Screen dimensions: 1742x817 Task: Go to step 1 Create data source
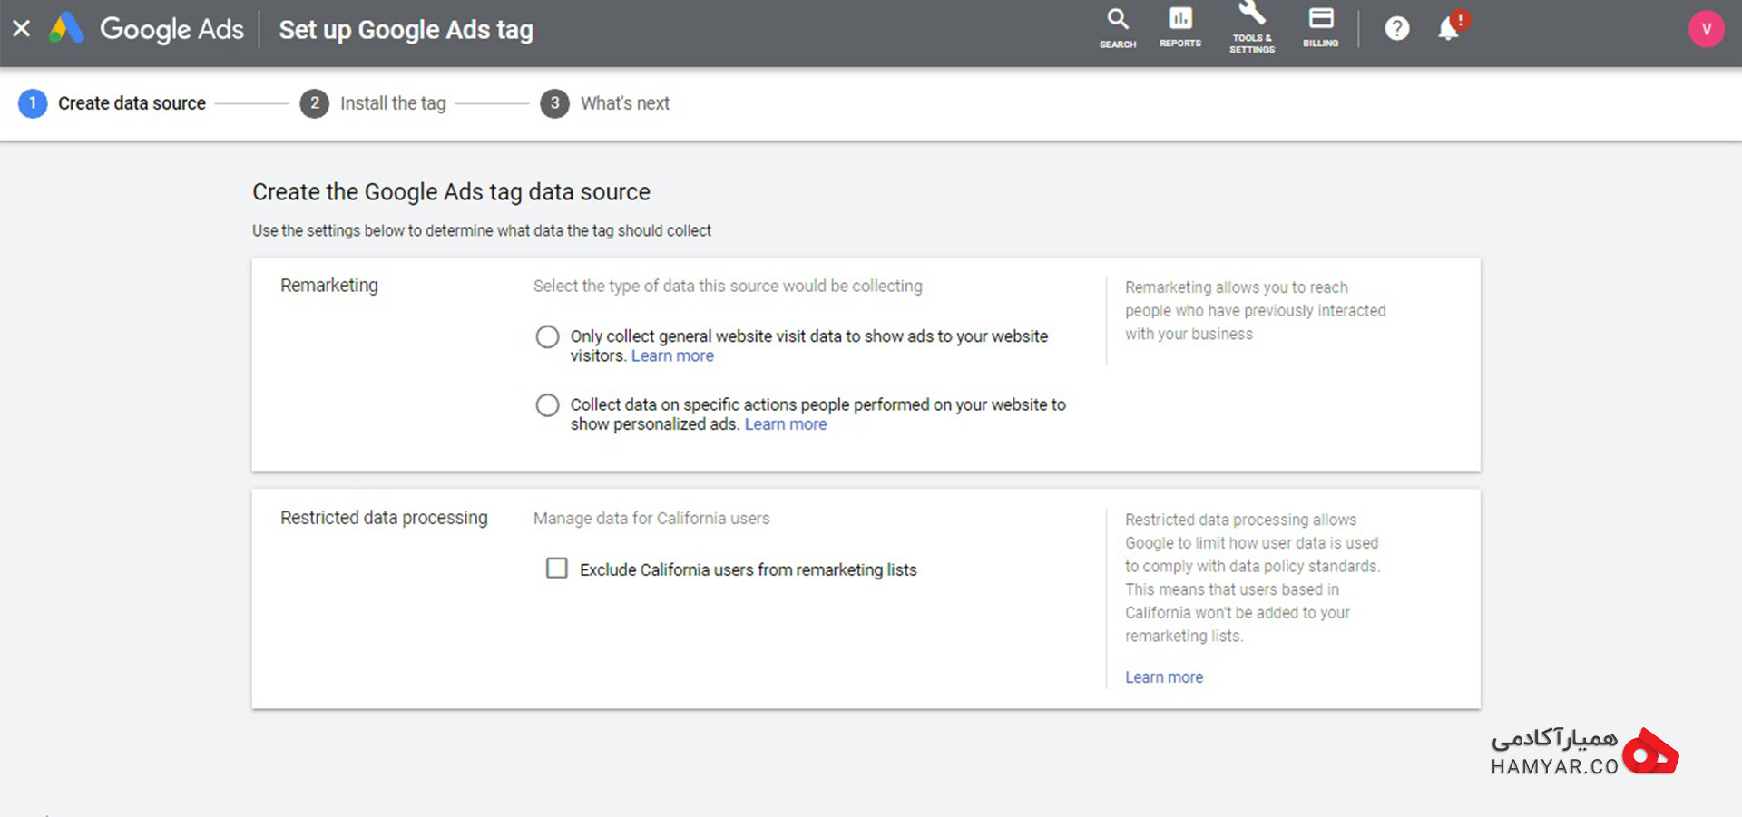click(113, 103)
